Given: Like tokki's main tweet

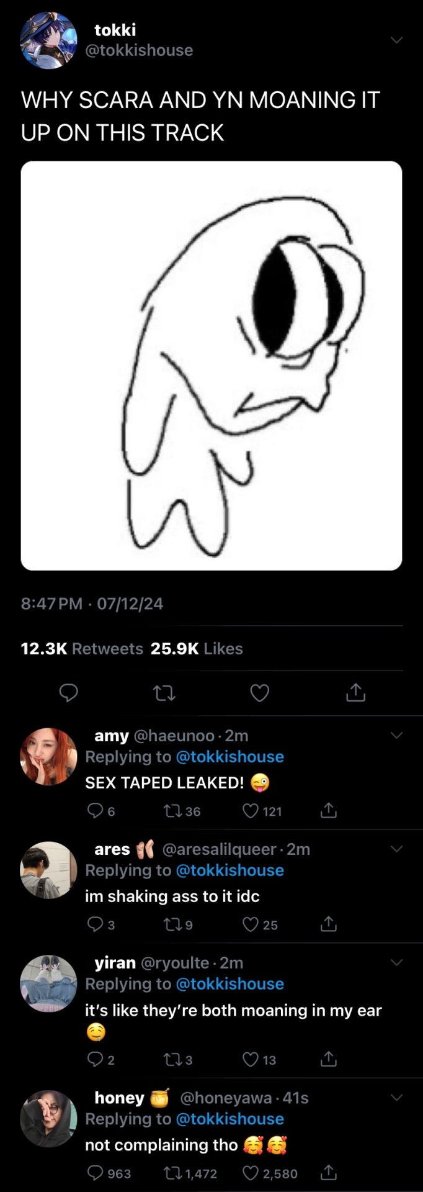Looking at the screenshot, I should 259,692.
